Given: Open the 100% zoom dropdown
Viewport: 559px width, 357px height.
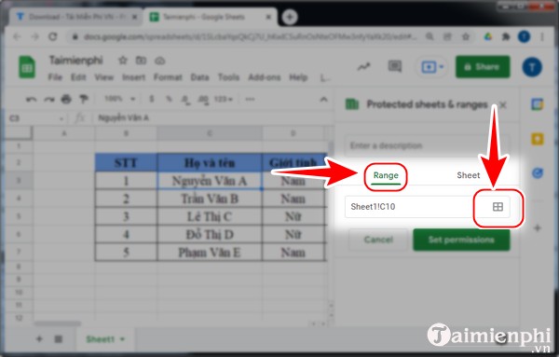Looking at the screenshot, I should pos(120,99).
